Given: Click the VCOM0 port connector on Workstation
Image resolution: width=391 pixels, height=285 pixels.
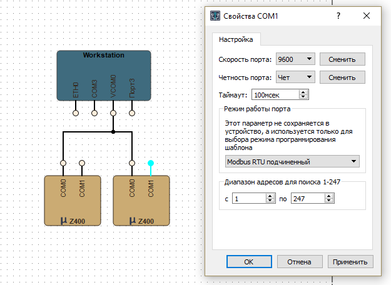Looking at the screenshot, I should click(x=113, y=113).
